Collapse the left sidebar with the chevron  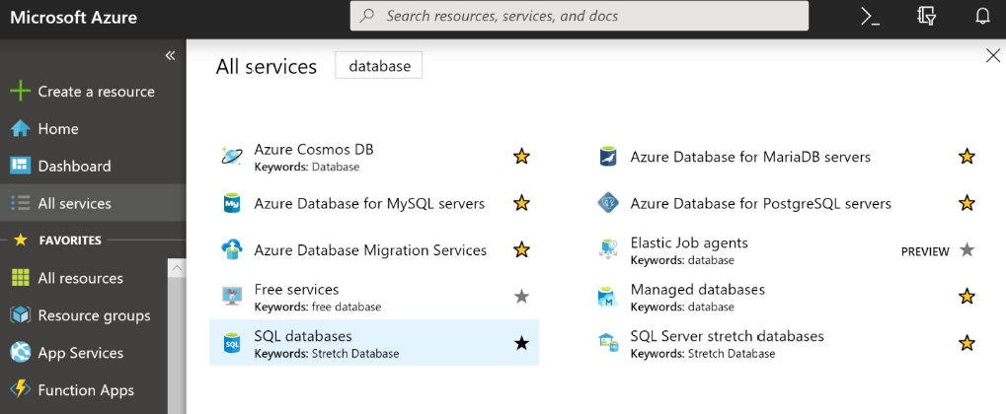(170, 55)
